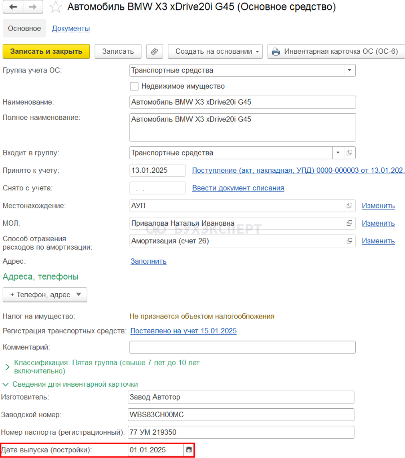405x458 pixels.
Task: Click the Комментарий input field
Action: pos(242,347)
